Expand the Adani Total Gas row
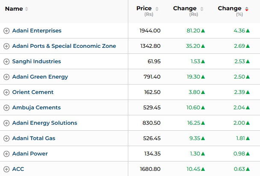This screenshot has width=260, height=176. pos(6,138)
